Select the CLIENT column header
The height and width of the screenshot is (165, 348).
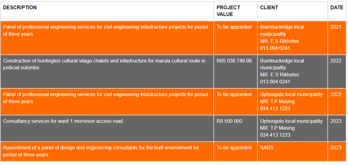[269, 8]
